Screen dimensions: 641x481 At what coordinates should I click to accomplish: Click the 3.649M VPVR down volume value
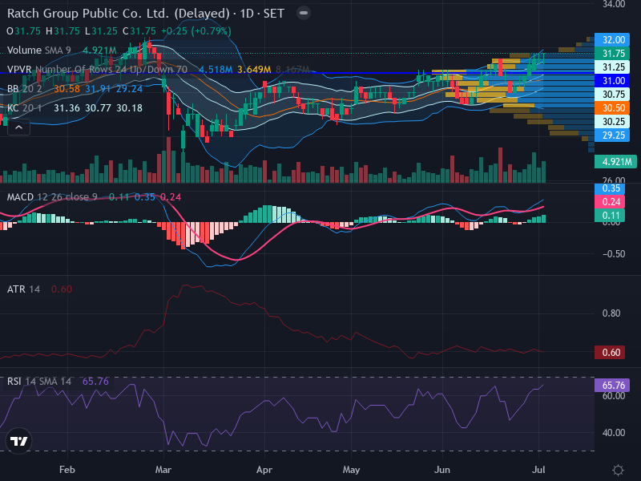click(254, 70)
